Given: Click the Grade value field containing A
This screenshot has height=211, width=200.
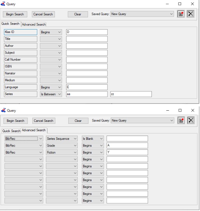Looking at the screenshot, I should pyautogui.click(x=127, y=145).
